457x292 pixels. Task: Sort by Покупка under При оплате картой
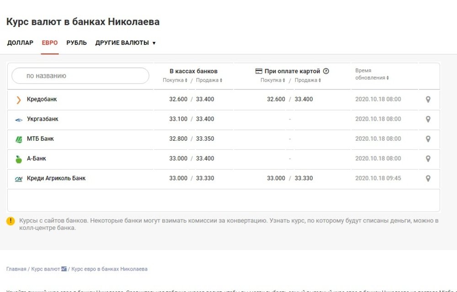tap(273, 80)
